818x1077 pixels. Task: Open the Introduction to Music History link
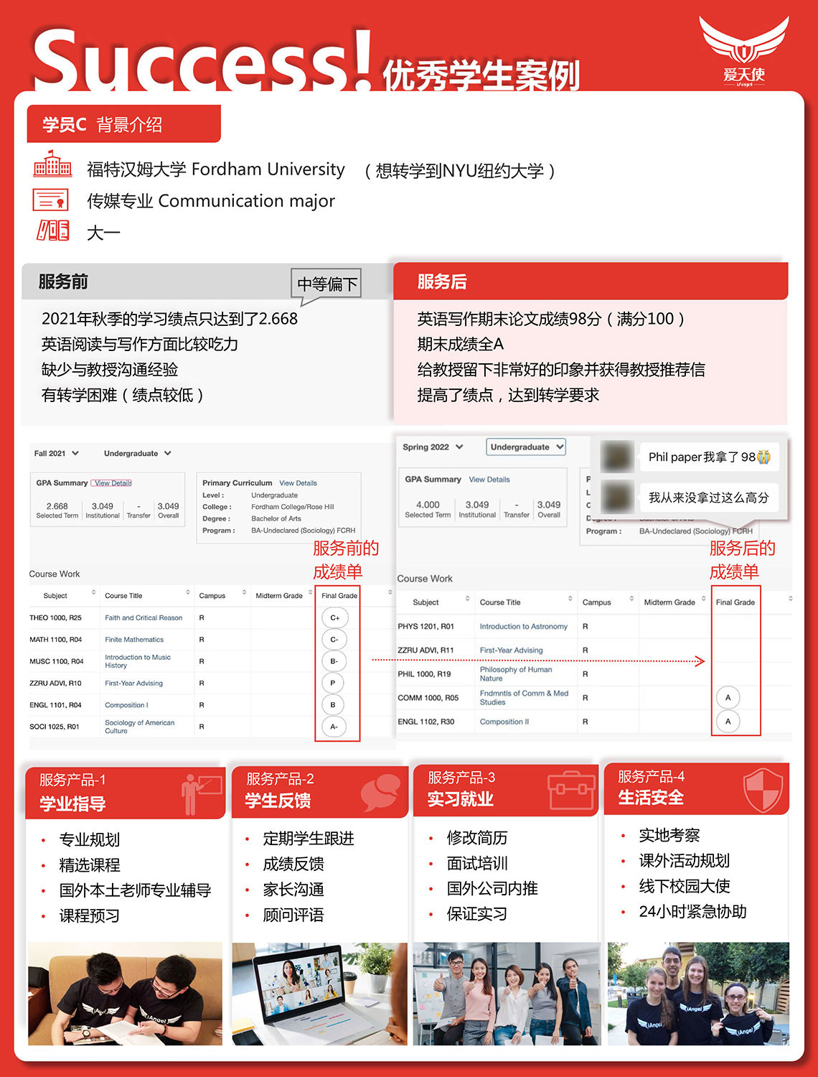pyautogui.click(x=138, y=661)
